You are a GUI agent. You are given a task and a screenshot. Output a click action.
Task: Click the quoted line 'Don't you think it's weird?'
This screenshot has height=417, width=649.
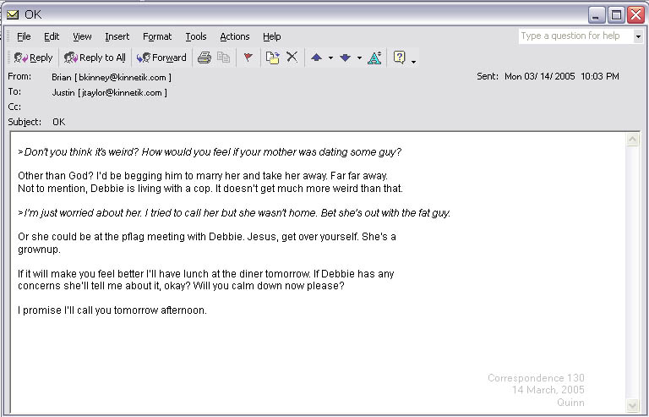(x=81, y=152)
